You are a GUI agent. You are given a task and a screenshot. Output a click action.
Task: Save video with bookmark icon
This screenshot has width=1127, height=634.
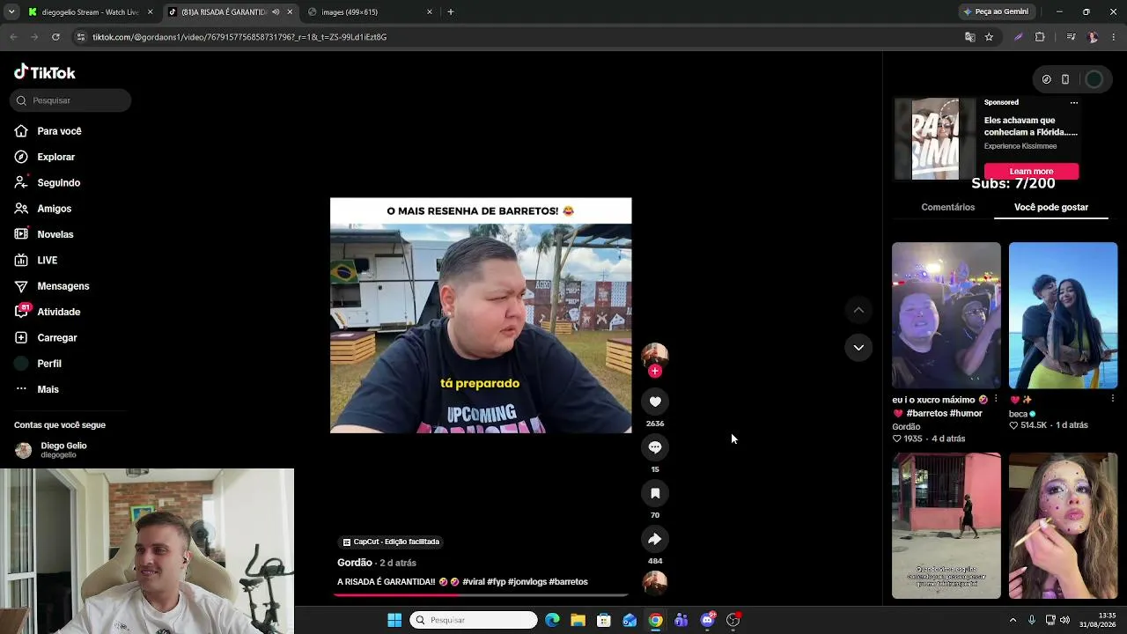click(x=655, y=493)
